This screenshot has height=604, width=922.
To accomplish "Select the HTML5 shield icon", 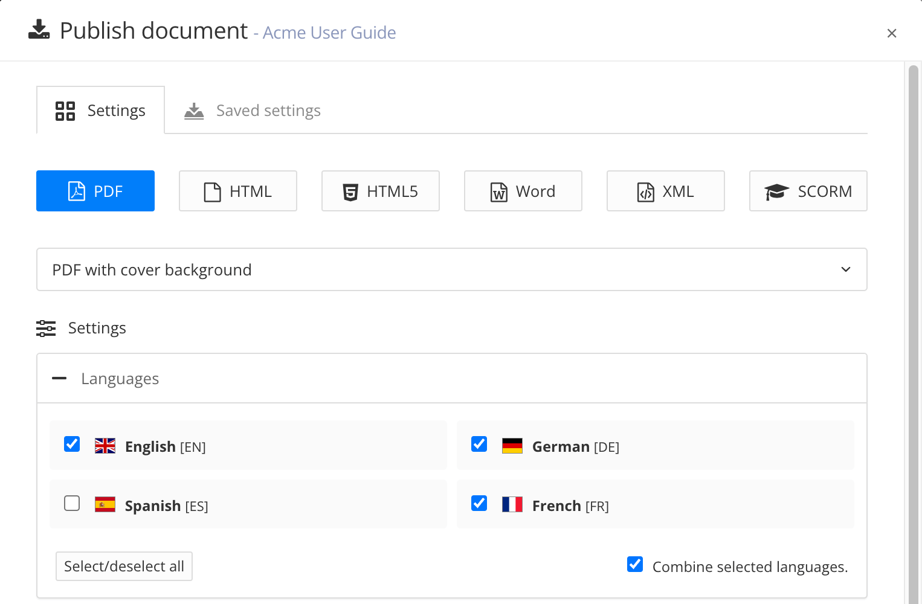I will click(350, 191).
